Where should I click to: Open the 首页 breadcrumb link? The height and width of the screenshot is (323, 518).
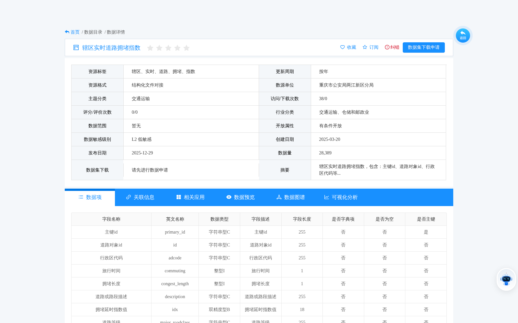(75, 32)
